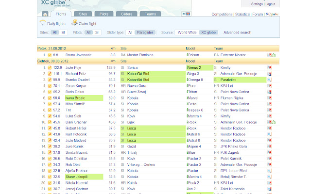311x194 pixels.
Task: Set Glider type filter to All
Action: coord(130,32)
